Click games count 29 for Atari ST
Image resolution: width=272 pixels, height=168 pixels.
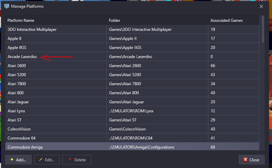coord(213,120)
